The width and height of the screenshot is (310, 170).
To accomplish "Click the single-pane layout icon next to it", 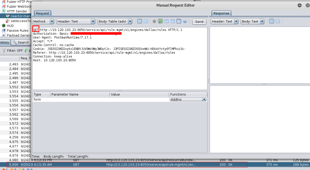I will tap(146, 21).
